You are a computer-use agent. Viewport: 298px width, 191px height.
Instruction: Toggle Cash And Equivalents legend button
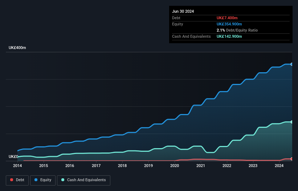click(83, 180)
